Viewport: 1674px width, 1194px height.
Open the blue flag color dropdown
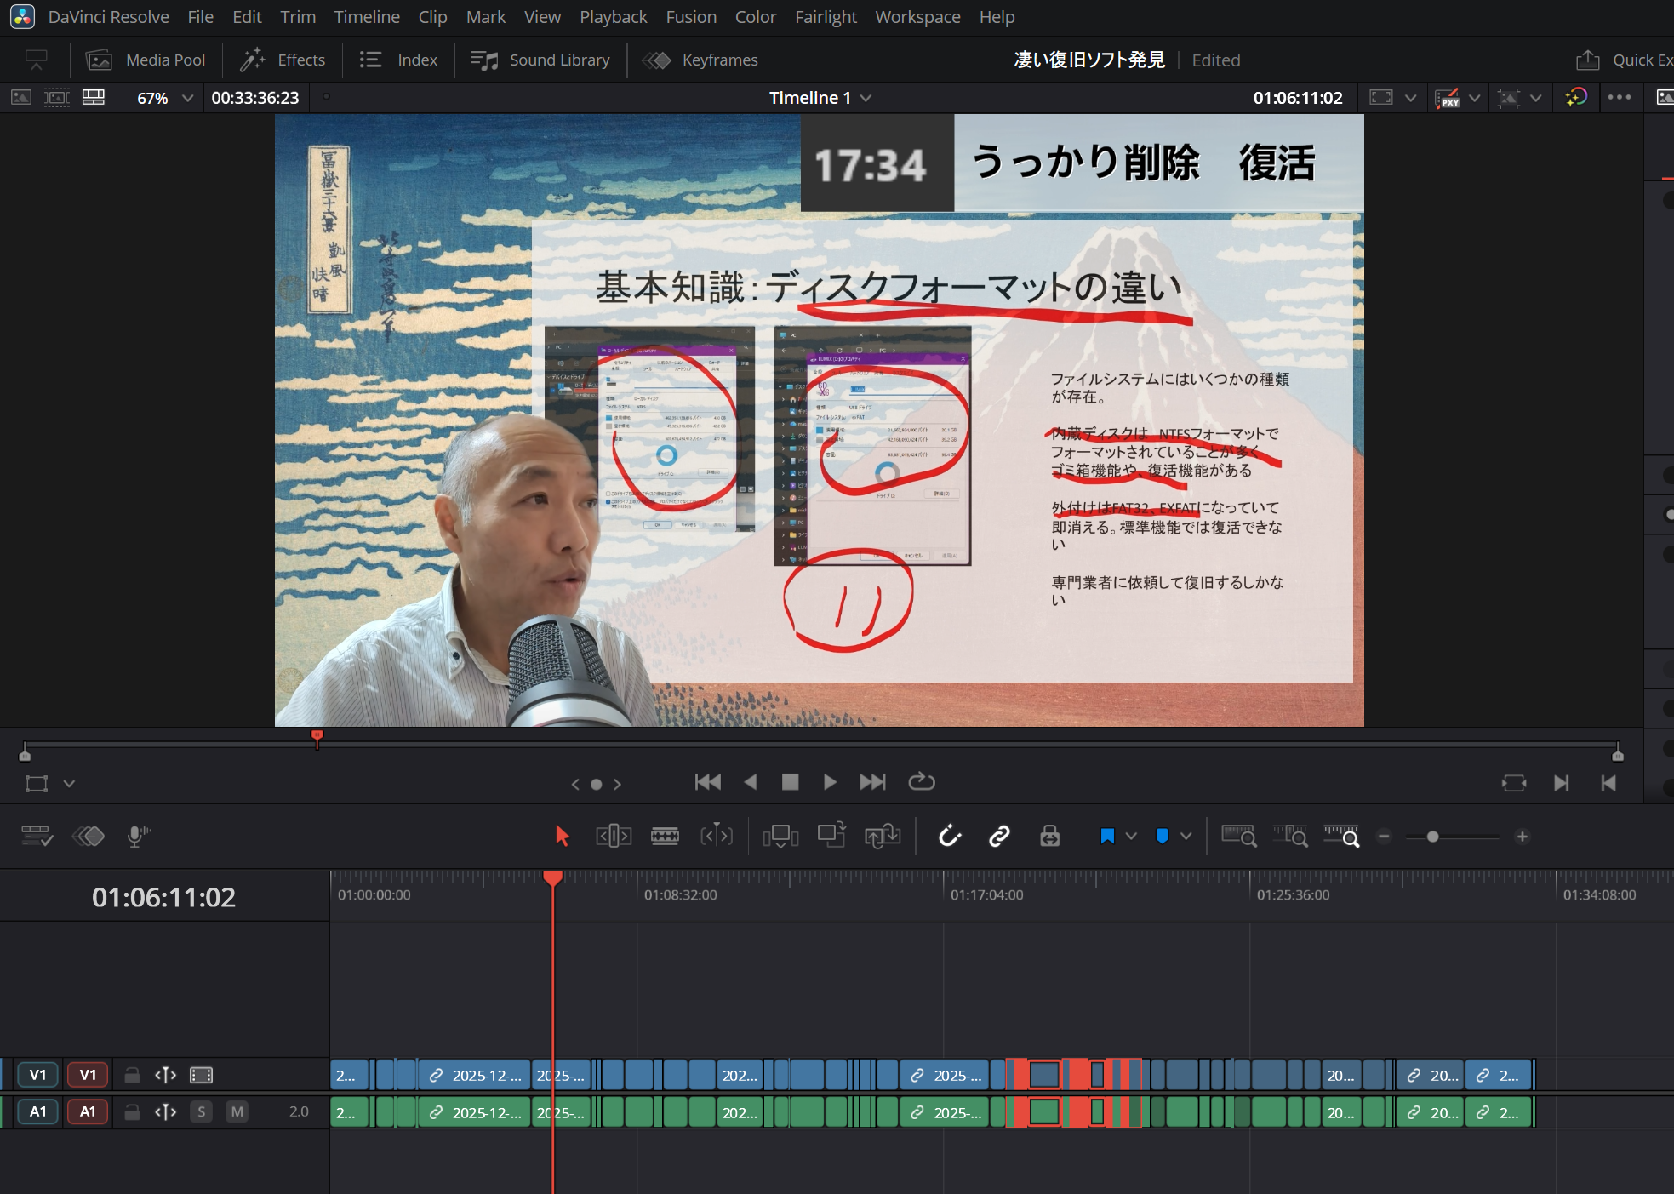(1131, 837)
